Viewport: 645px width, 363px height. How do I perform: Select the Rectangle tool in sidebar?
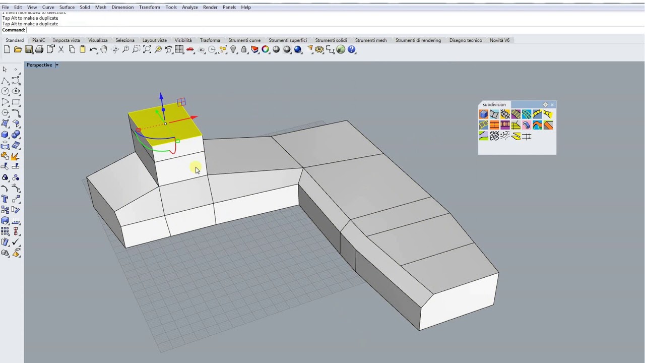click(16, 102)
